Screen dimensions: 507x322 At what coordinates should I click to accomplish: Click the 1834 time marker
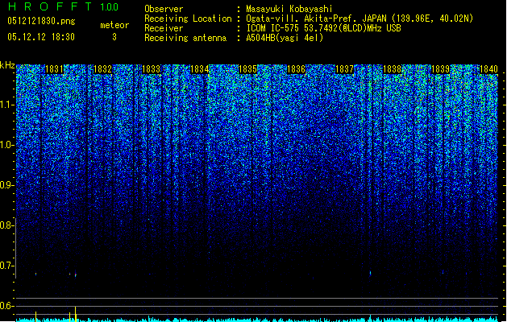coord(199,69)
